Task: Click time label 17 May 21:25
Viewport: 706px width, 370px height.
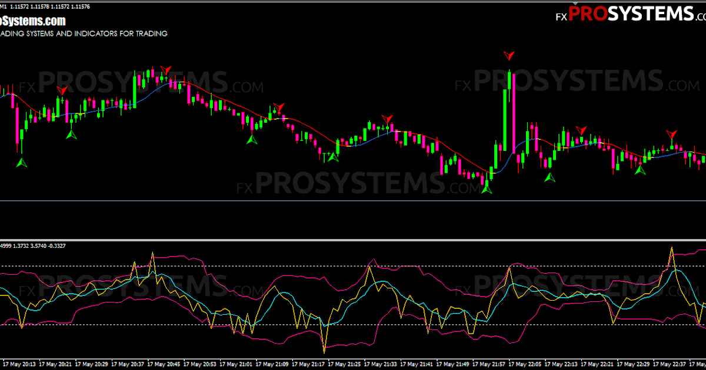Action: tap(345, 364)
